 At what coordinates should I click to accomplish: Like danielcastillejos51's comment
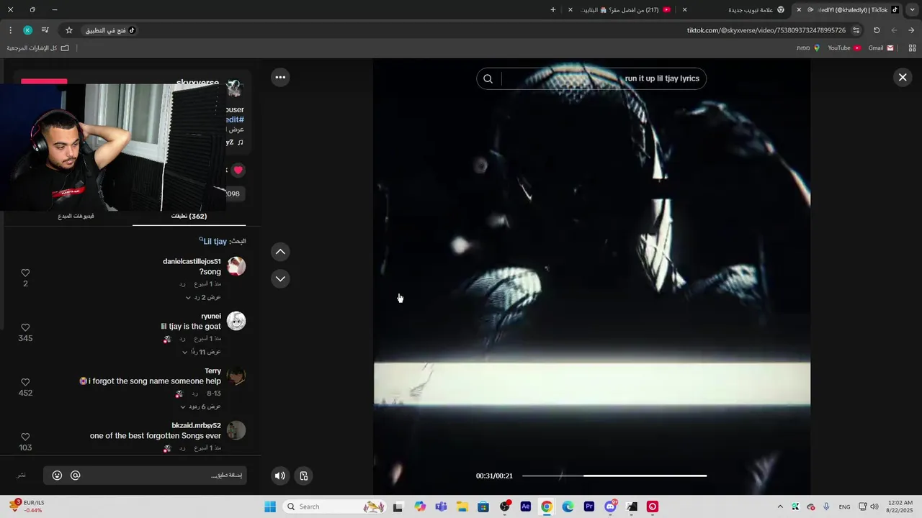click(25, 273)
